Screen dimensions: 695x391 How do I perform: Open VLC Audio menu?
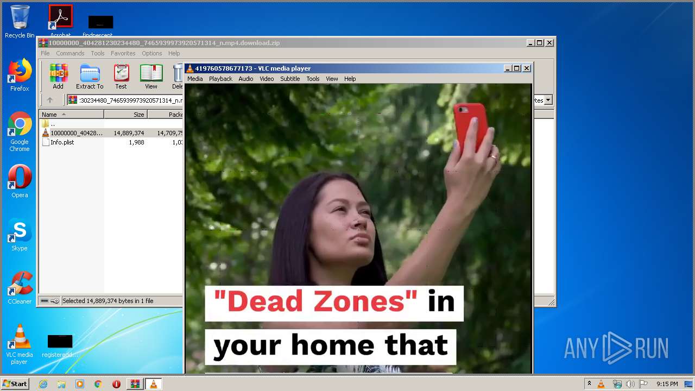pyautogui.click(x=246, y=79)
